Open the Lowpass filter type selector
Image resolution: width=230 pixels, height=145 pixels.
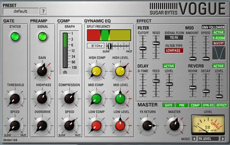(174, 50)
